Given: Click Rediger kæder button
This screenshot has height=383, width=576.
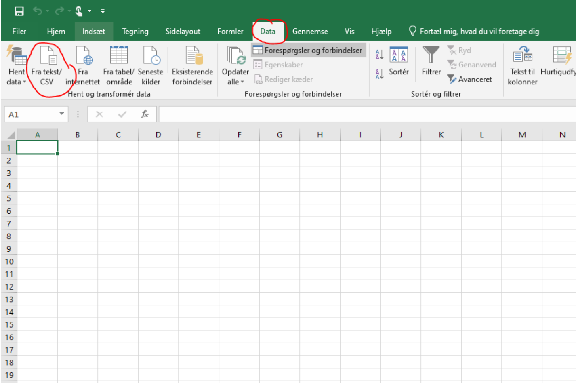Looking at the screenshot, I should 284,79.
